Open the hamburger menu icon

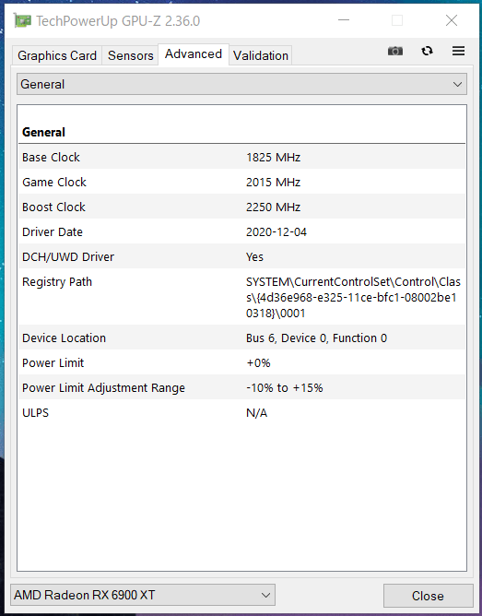point(458,51)
